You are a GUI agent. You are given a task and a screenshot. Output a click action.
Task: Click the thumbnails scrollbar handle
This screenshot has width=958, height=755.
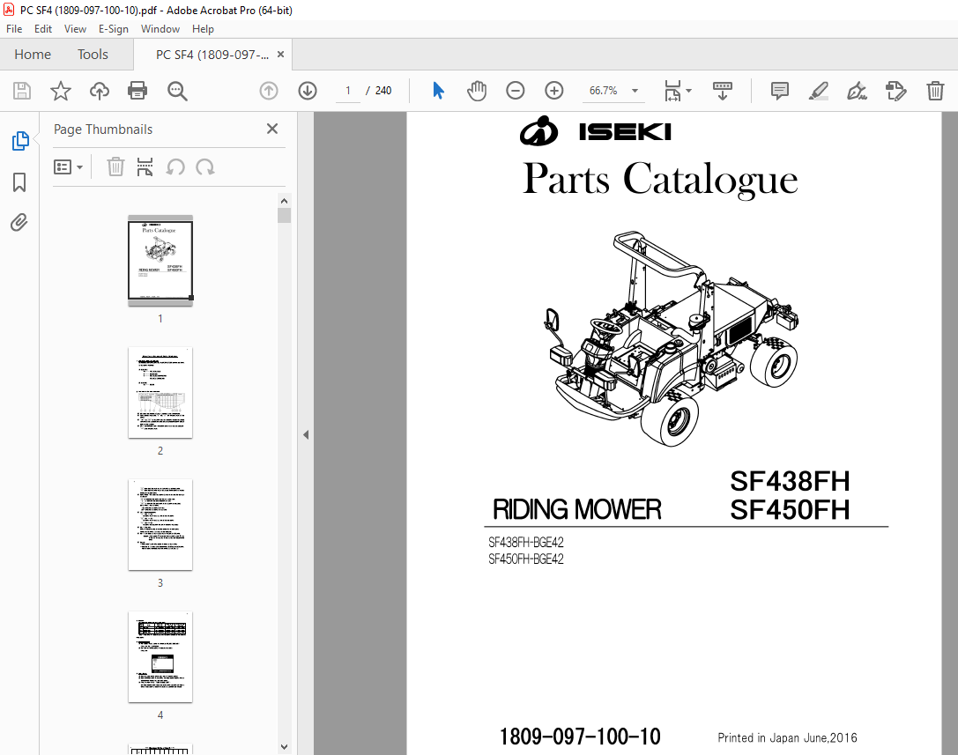[284, 215]
